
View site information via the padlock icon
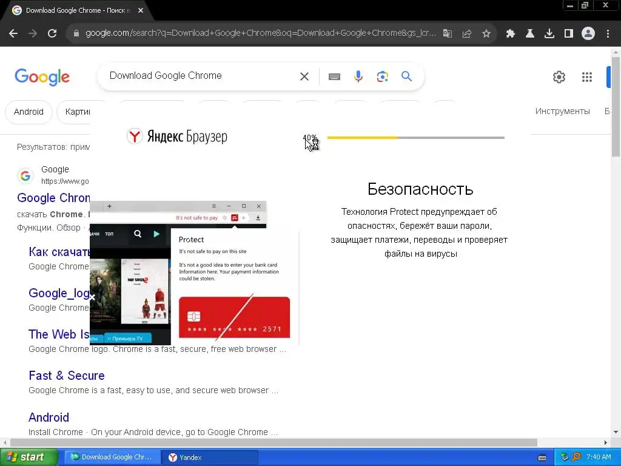(x=76, y=33)
